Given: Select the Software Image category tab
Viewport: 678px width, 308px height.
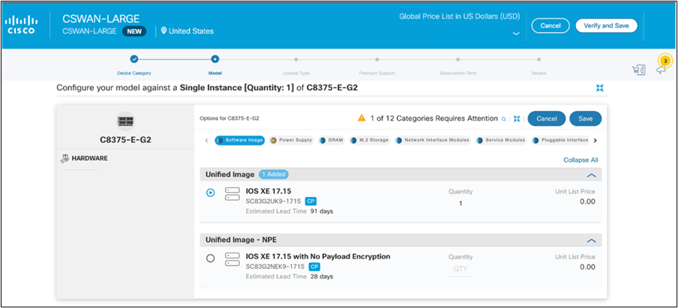Looking at the screenshot, I should pyautogui.click(x=239, y=140).
